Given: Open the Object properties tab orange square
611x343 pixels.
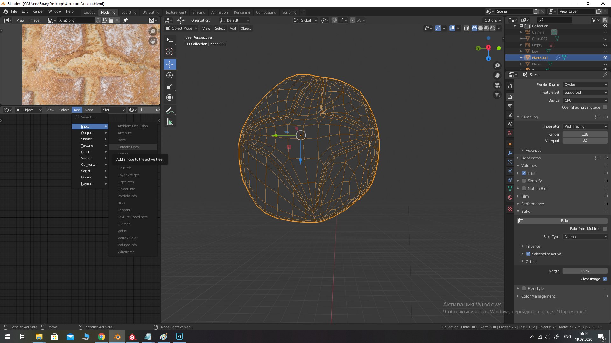Looking at the screenshot, I should click(510, 144).
